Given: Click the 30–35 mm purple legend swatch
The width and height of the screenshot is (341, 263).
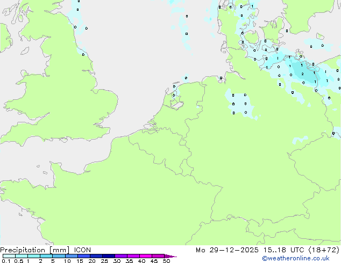Looking at the screenshot, I should pyautogui.click(x=121, y=256).
